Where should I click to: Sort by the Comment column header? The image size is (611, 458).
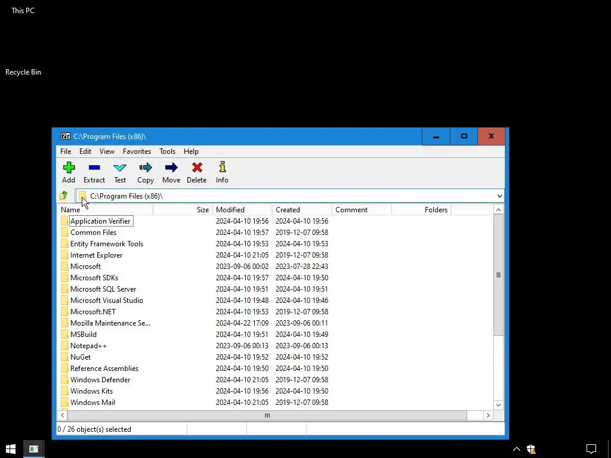click(x=362, y=210)
